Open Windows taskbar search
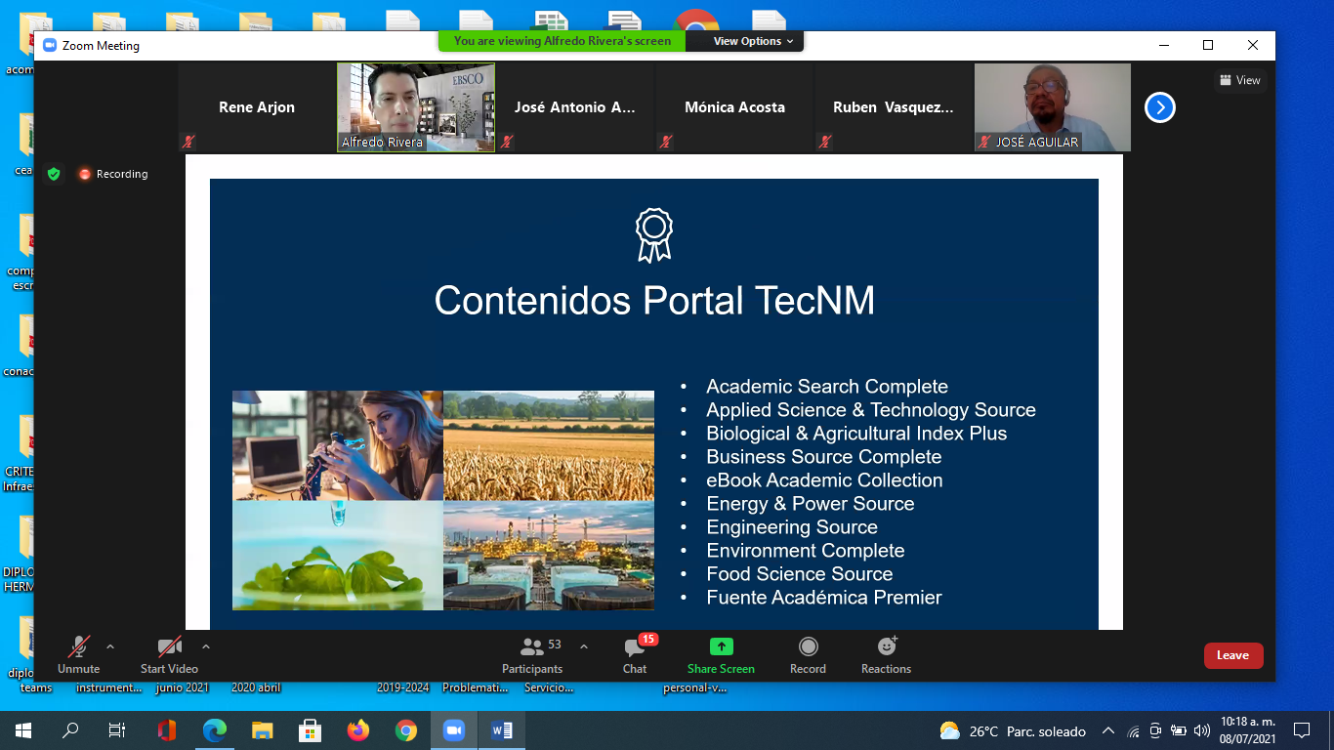The image size is (1334, 750). 70,730
